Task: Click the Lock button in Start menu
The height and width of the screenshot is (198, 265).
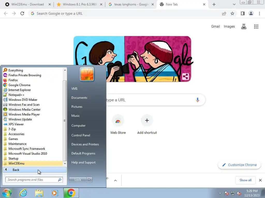Action: coord(78,180)
